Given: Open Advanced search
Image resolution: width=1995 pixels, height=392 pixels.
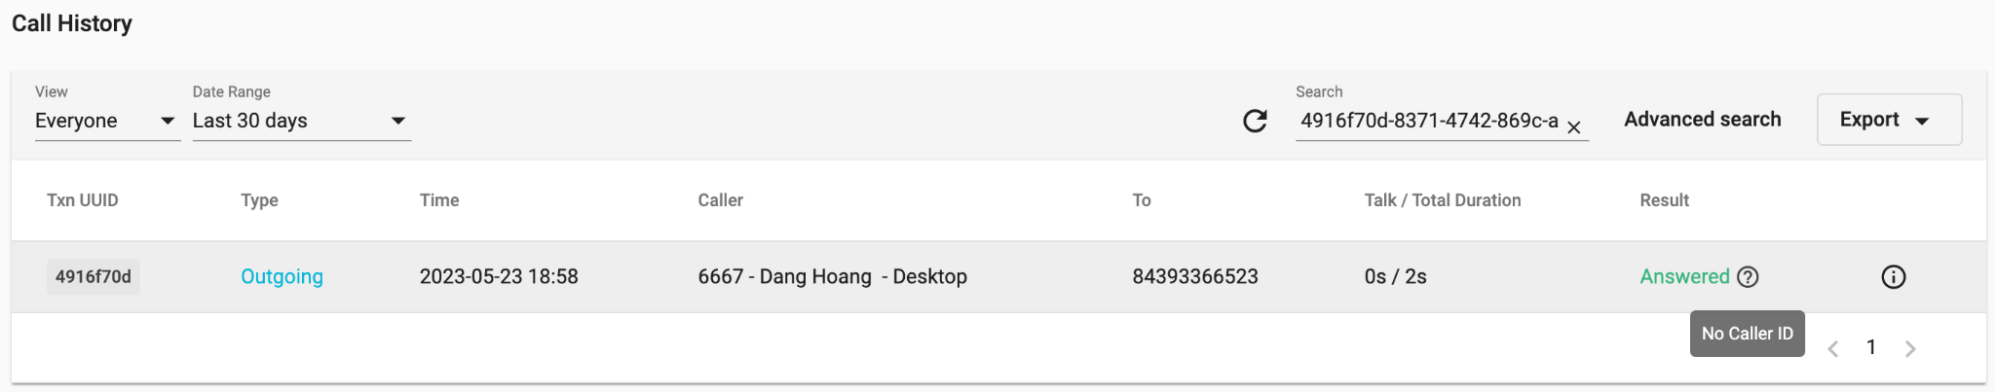Looking at the screenshot, I should pyautogui.click(x=1702, y=120).
